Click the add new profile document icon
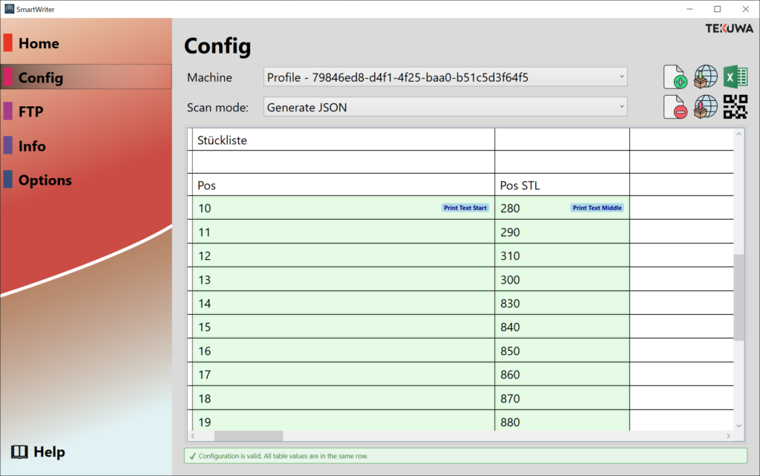This screenshot has height=476, width=760. pyautogui.click(x=674, y=76)
